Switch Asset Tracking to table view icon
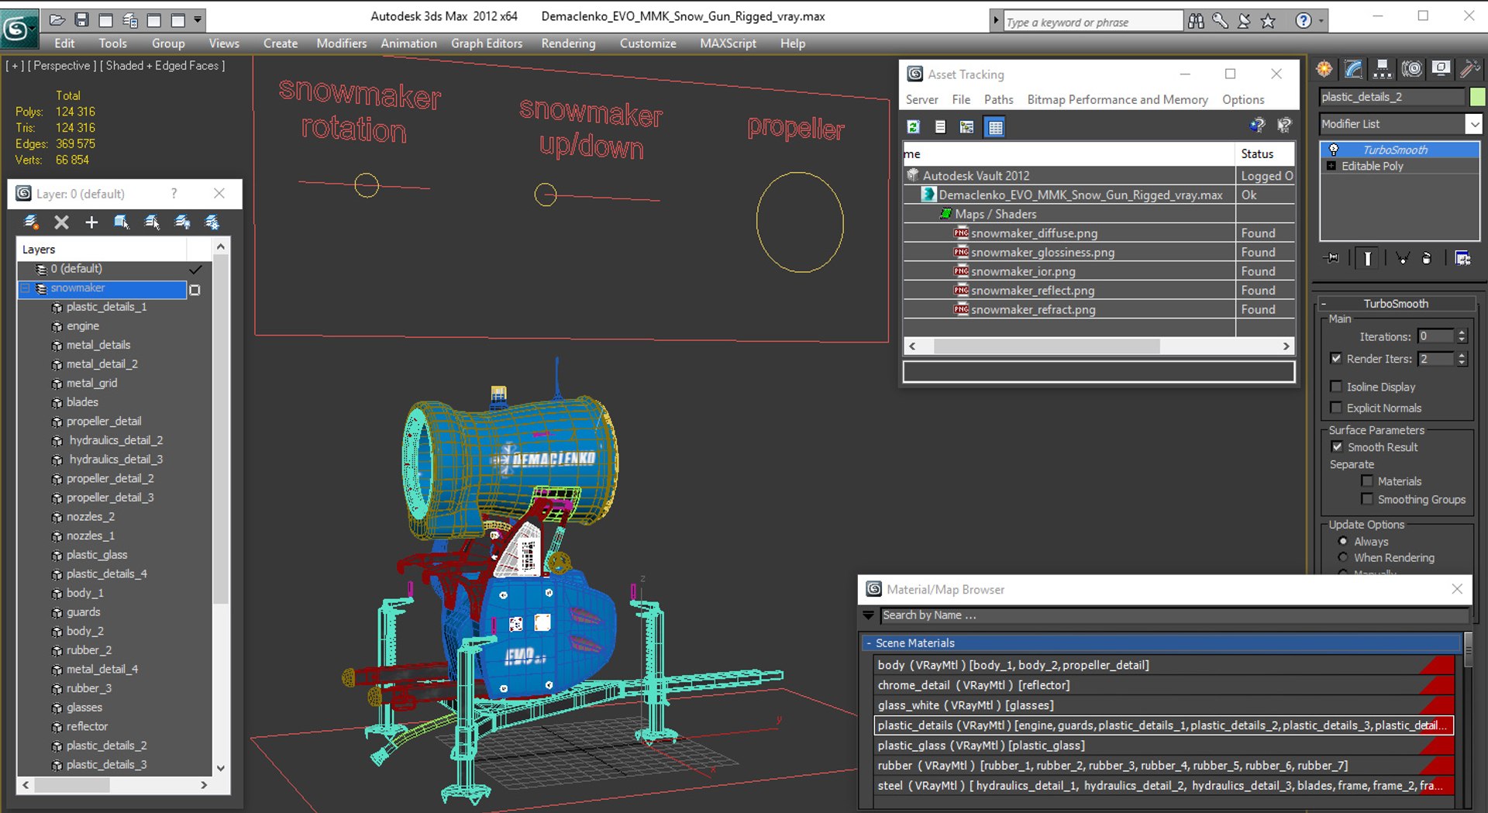1488x813 pixels. tap(995, 126)
